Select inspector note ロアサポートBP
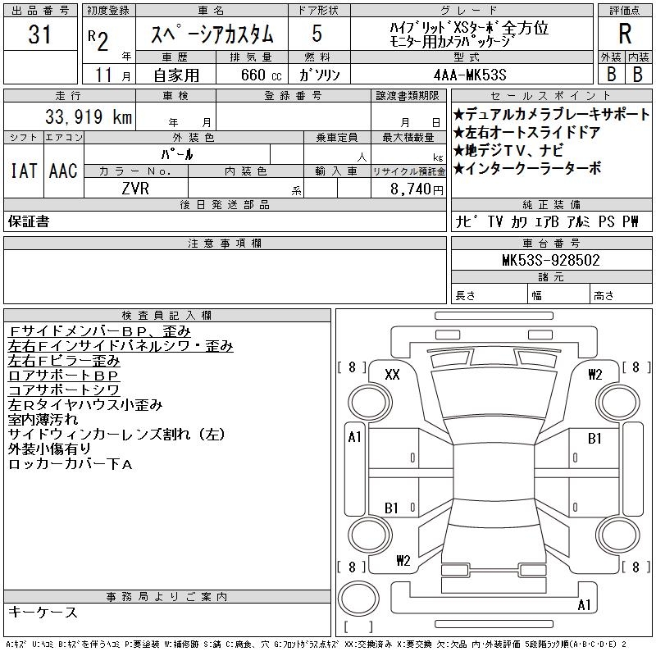This screenshot has height=656, width=656. (64, 376)
